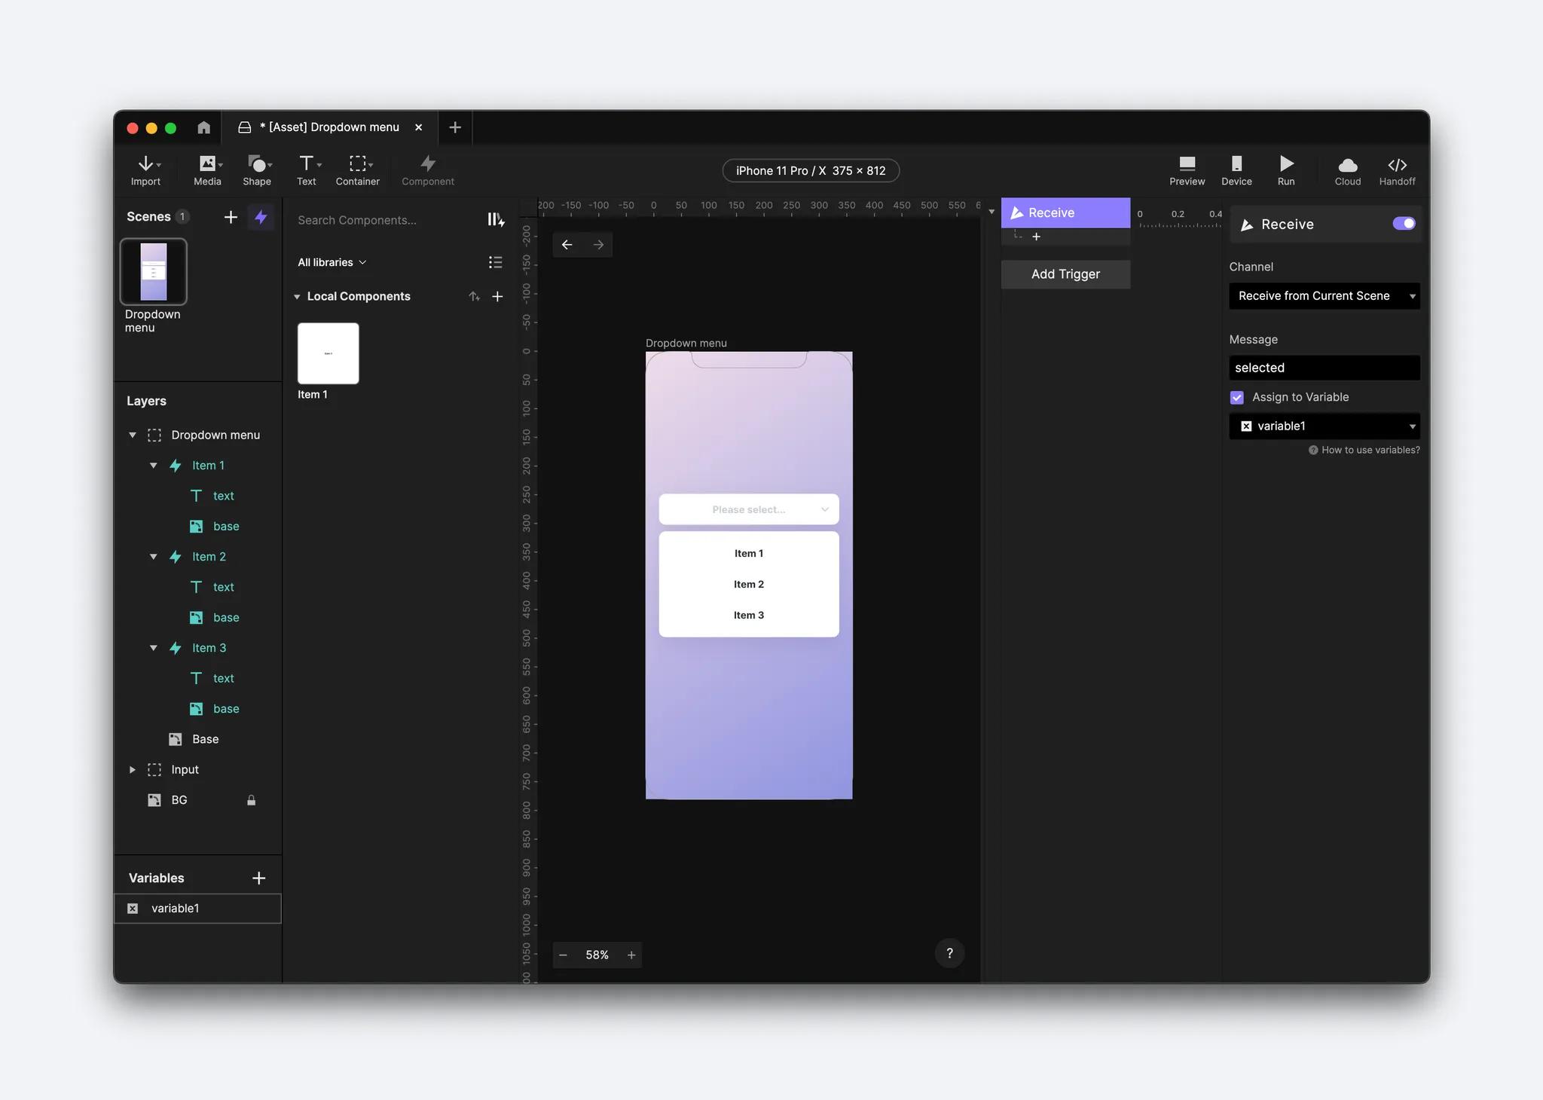Screen dimensions: 1543x1100
Task: Select the Container tool
Action: (358, 170)
